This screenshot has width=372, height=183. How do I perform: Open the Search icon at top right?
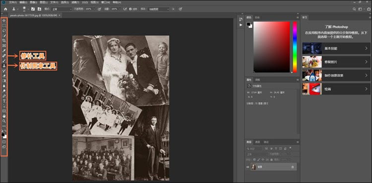[x=354, y=9]
